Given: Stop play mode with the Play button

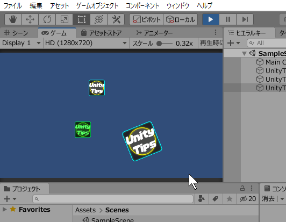Looking at the screenshot, I should [211, 19].
